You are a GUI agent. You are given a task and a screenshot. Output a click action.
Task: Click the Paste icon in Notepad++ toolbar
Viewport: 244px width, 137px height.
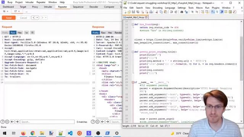(x=165, y=12)
